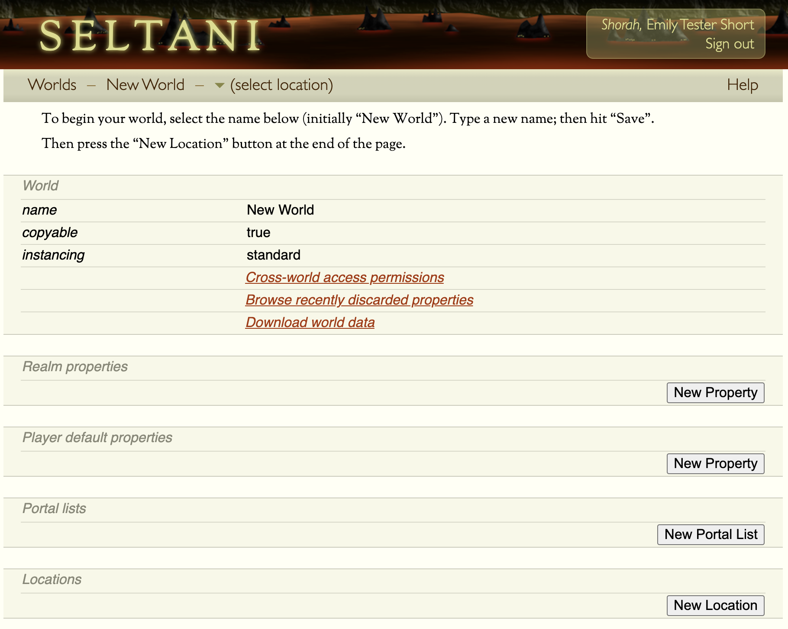Select the name property label
Viewport: 788px width, 629px height.
click(39, 210)
